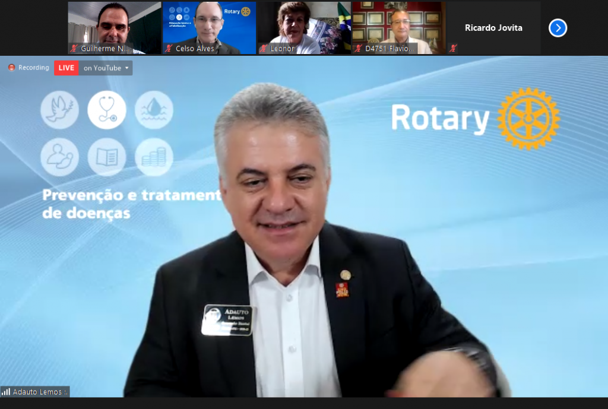Click muted mic icon on Celso Alves tile
608x409 pixels.
(x=169, y=49)
